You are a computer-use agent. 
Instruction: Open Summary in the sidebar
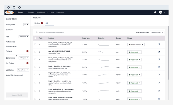coord(9,30)
